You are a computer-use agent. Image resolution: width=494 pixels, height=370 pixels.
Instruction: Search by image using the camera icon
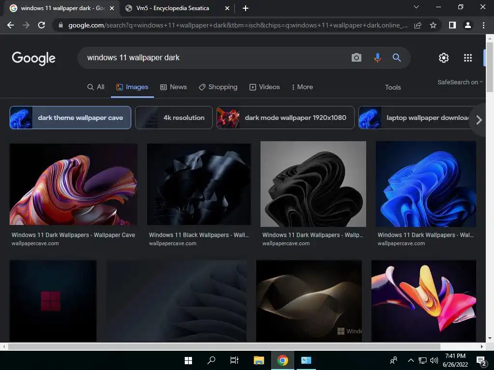(x=357, y=58)
